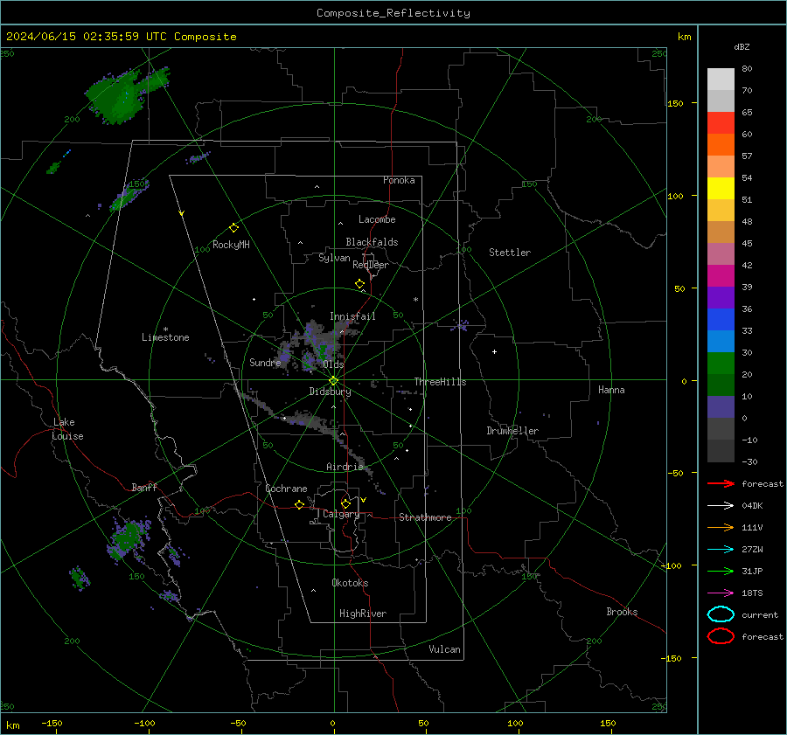The image size is (787, 735).
Task: Click the dBZ legend heading
Action: pyautogui.click(x=742, y=46)
